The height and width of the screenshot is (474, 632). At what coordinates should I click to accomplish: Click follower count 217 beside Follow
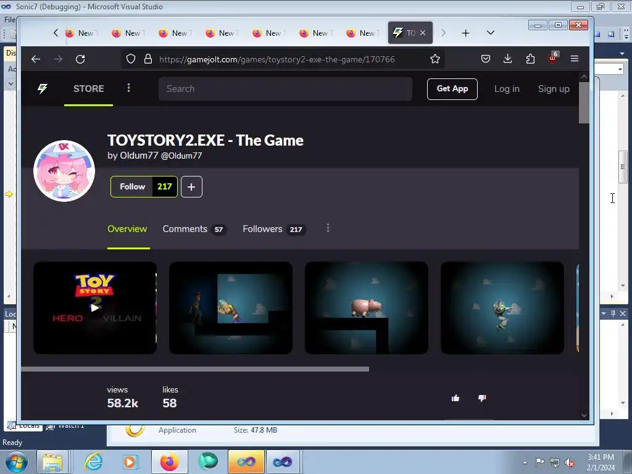(164, 186)
